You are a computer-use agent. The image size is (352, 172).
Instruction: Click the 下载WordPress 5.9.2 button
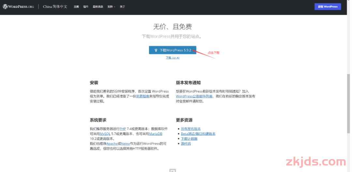coord(173,50)
